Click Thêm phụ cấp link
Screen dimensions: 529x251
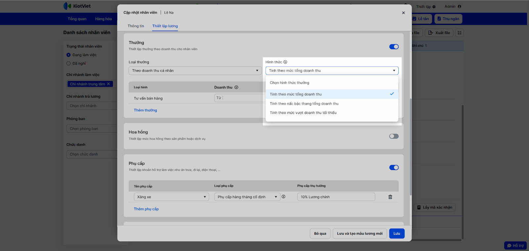146,209
